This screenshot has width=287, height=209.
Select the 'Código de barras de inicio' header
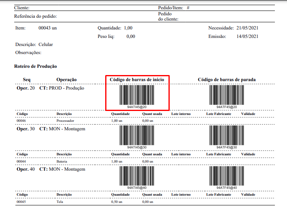(137, 79)
